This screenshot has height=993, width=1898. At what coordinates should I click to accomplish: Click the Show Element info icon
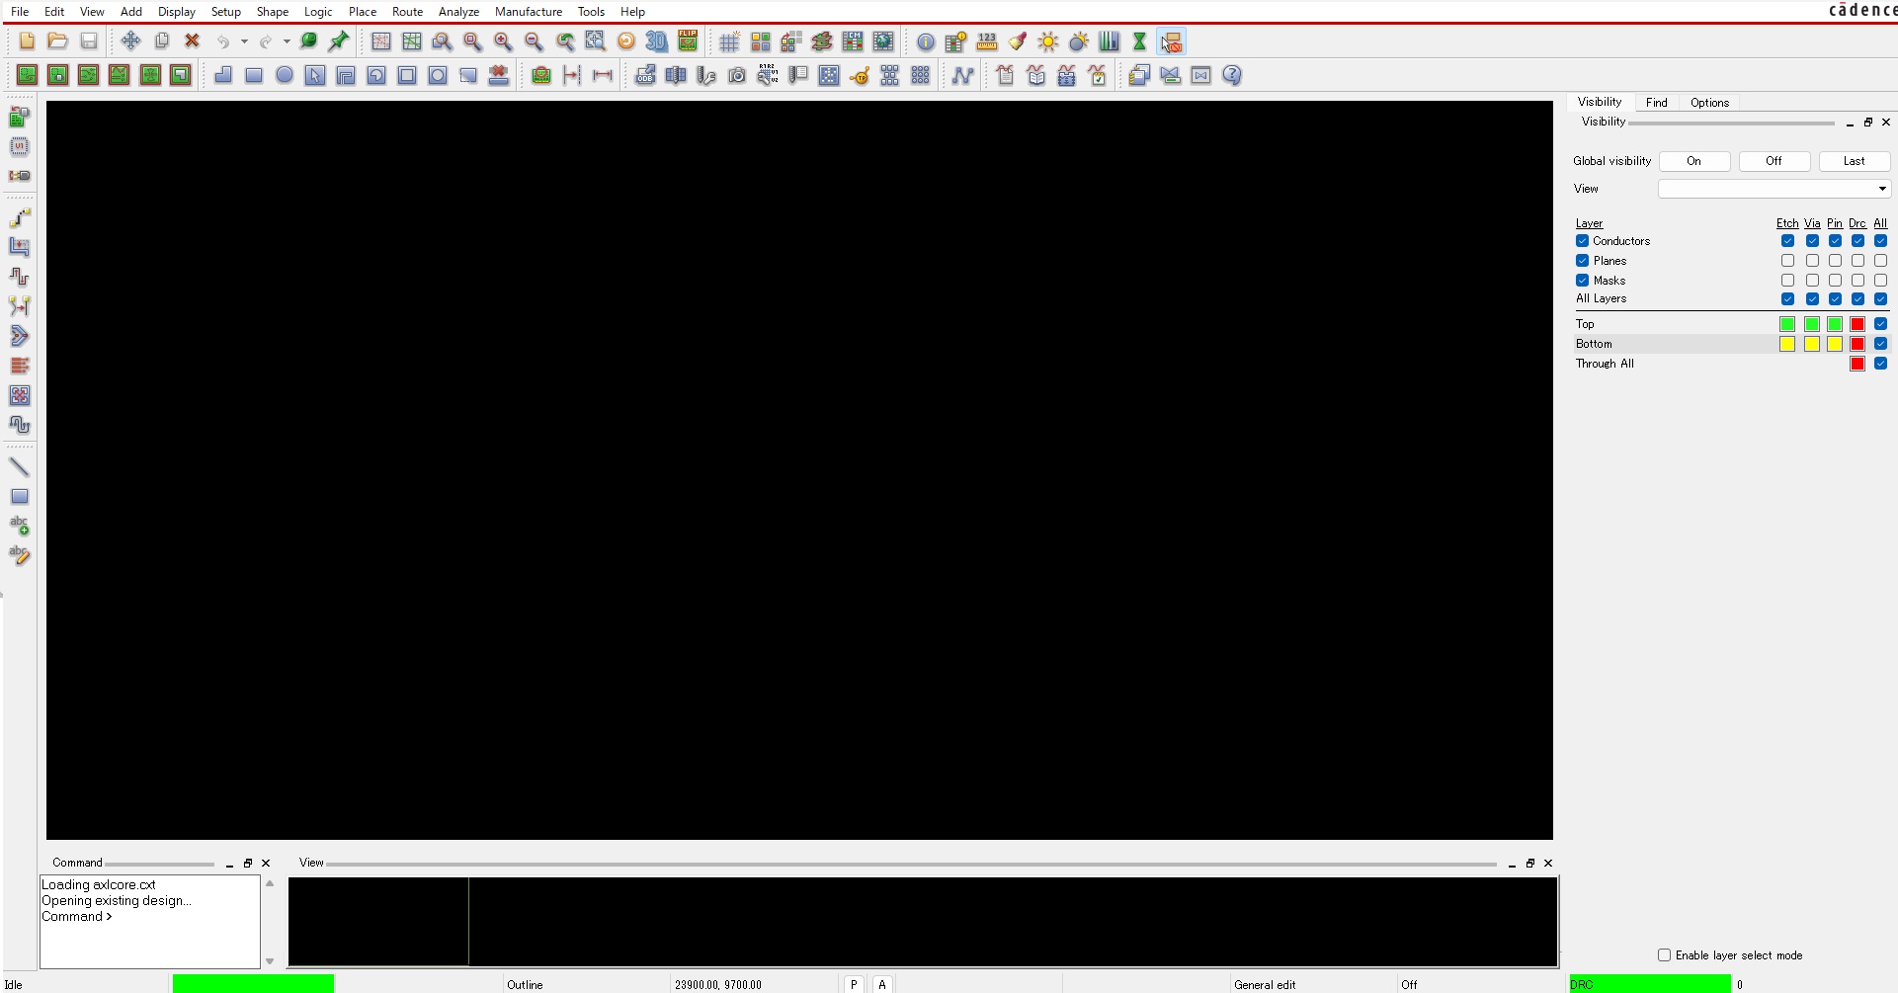pyautogui.click(x=925, y=41)
